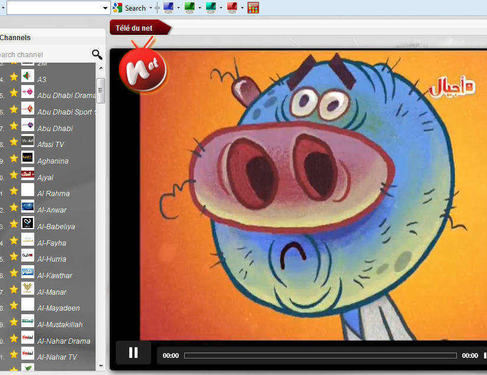The width and height of the screenshot is (487, 375).
Task: Toggle favorite star for Al-Mayadeen
Action: (14, 305)
